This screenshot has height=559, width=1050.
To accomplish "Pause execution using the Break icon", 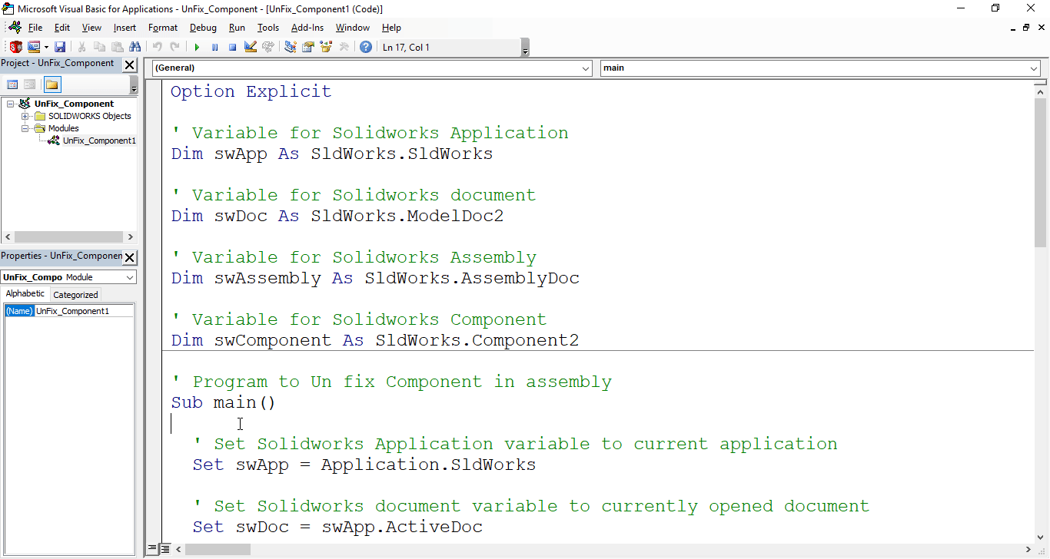I will click(x=215, y=47).
